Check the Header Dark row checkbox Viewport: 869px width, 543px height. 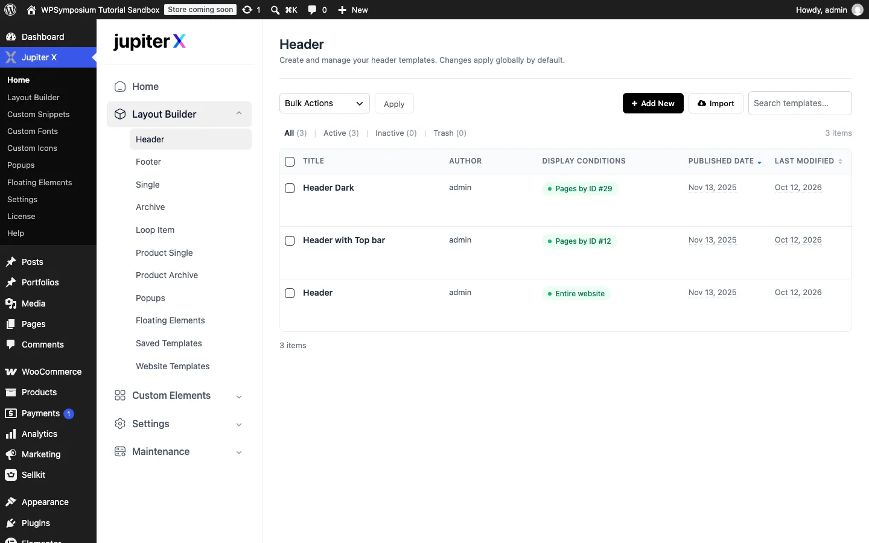coord(290,188)
